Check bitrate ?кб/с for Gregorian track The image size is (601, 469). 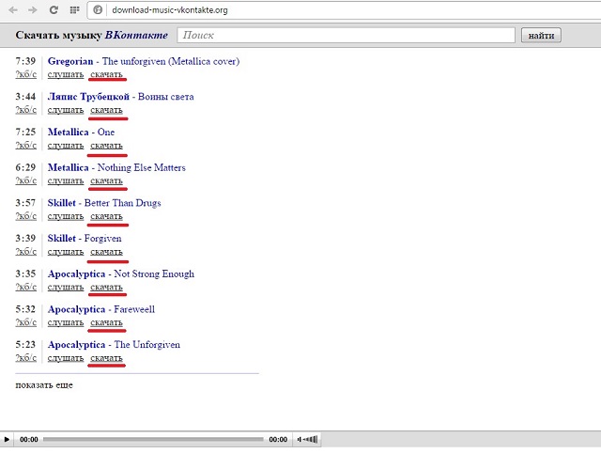pyautogui.click(x=26, y=74)
